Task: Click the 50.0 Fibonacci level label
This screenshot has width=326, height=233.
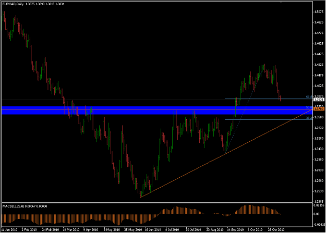Action: pos(309,107)
